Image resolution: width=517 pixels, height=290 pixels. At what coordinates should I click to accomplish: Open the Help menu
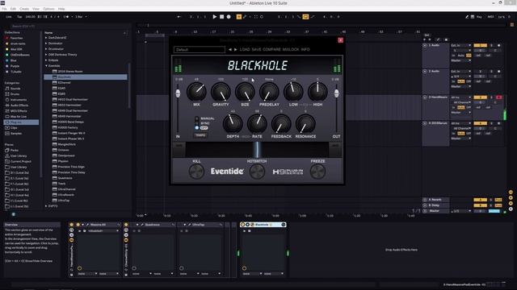click(61, 9)
